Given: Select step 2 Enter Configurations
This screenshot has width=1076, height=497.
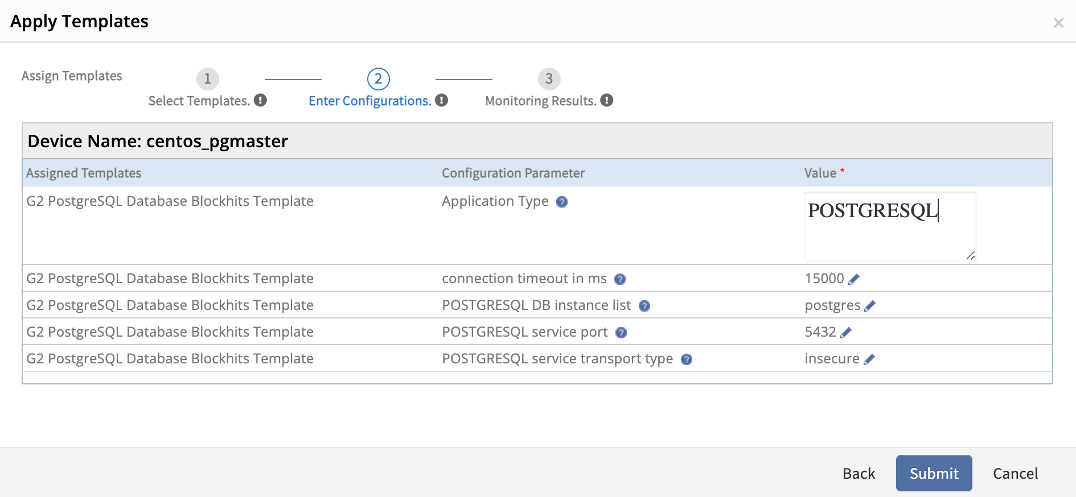Looking at the screenshot, I should click(x=379, y=79).
